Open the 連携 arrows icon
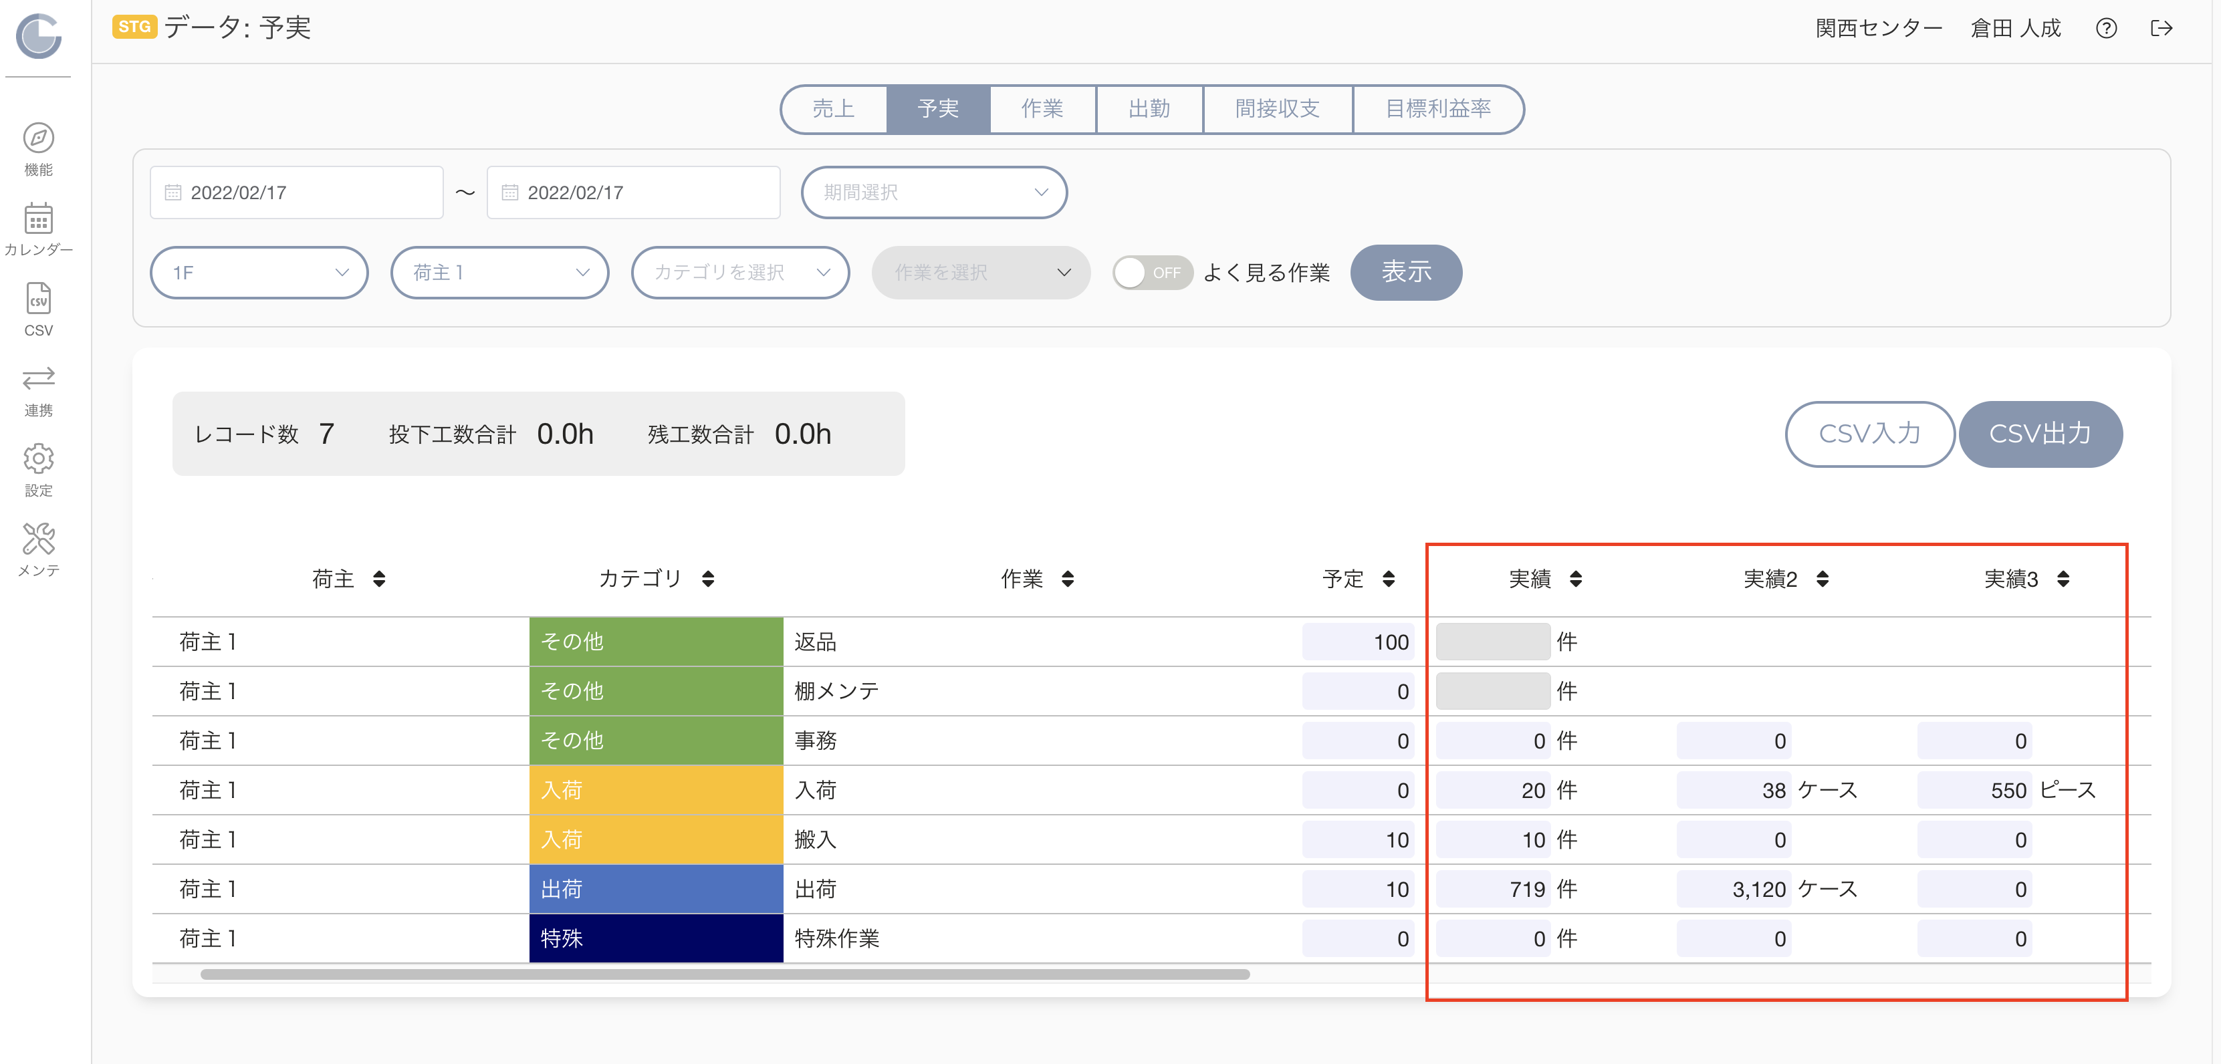Screen dimensions: 2221x1064 click(39, 378)
